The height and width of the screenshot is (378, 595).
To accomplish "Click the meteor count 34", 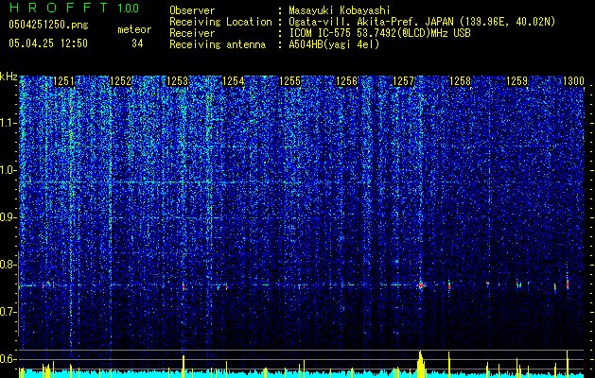I will click(x=137, y=43).
